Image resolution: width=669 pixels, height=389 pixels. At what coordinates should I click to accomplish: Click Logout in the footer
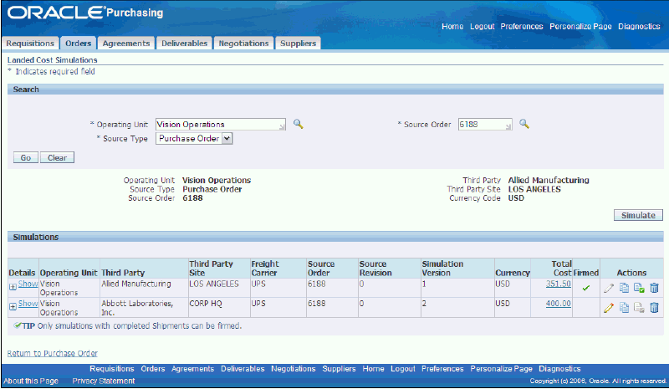click(403, 368)
